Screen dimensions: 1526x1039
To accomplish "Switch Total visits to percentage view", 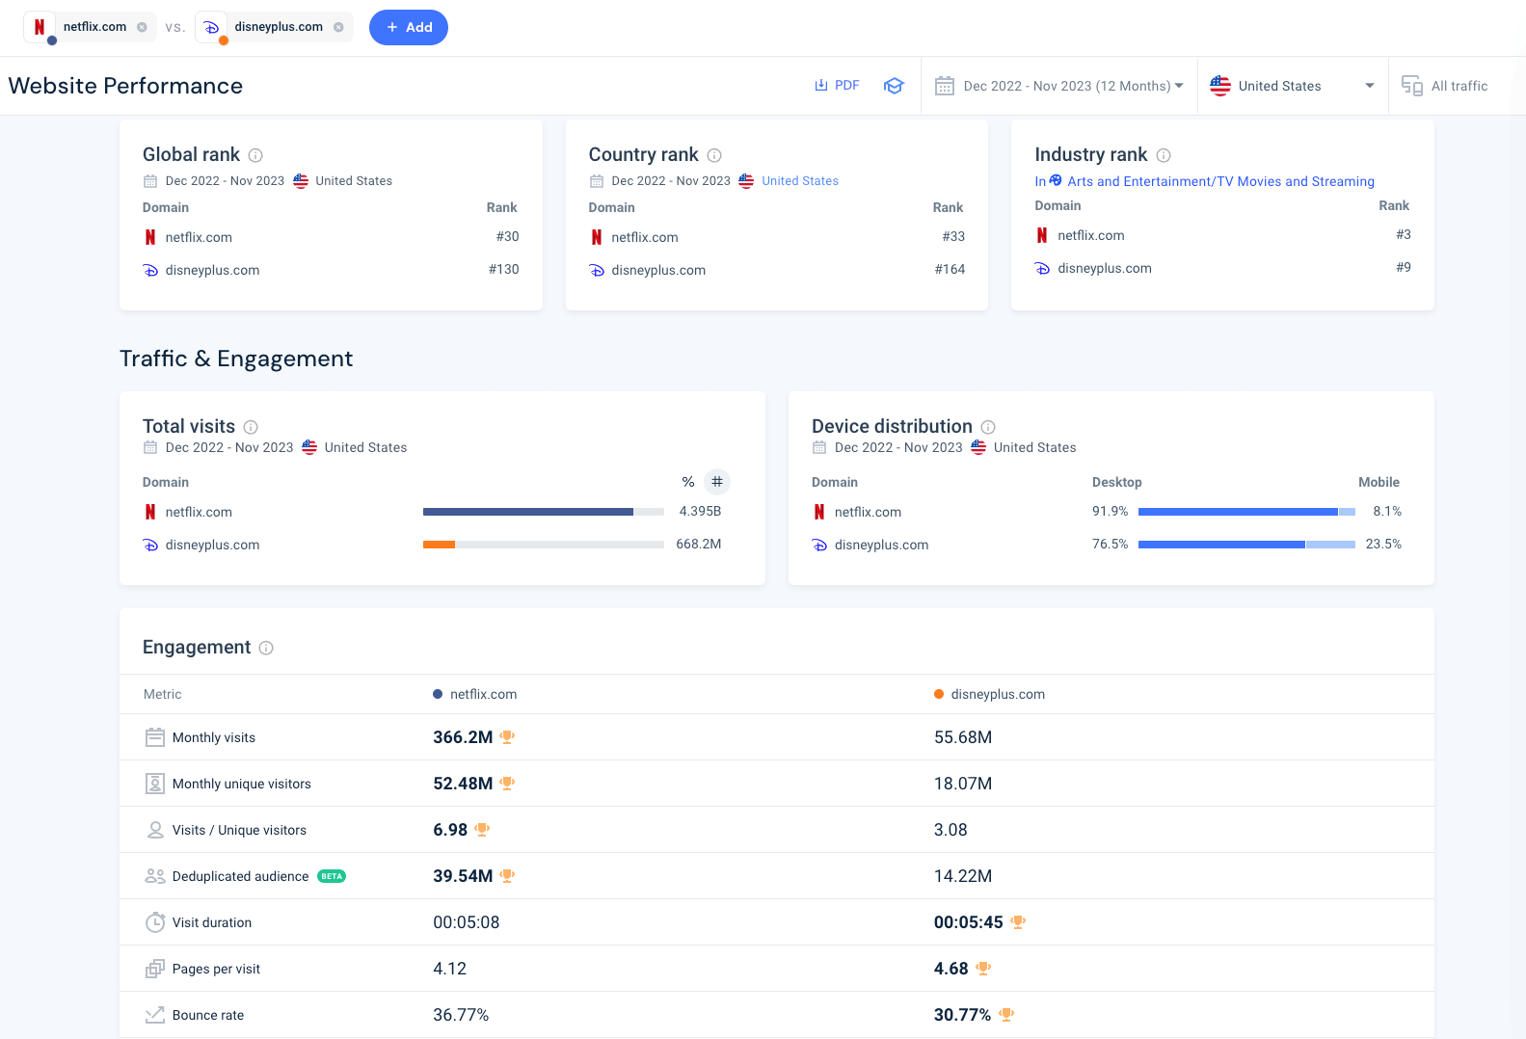I will click(x=688, y=482).
